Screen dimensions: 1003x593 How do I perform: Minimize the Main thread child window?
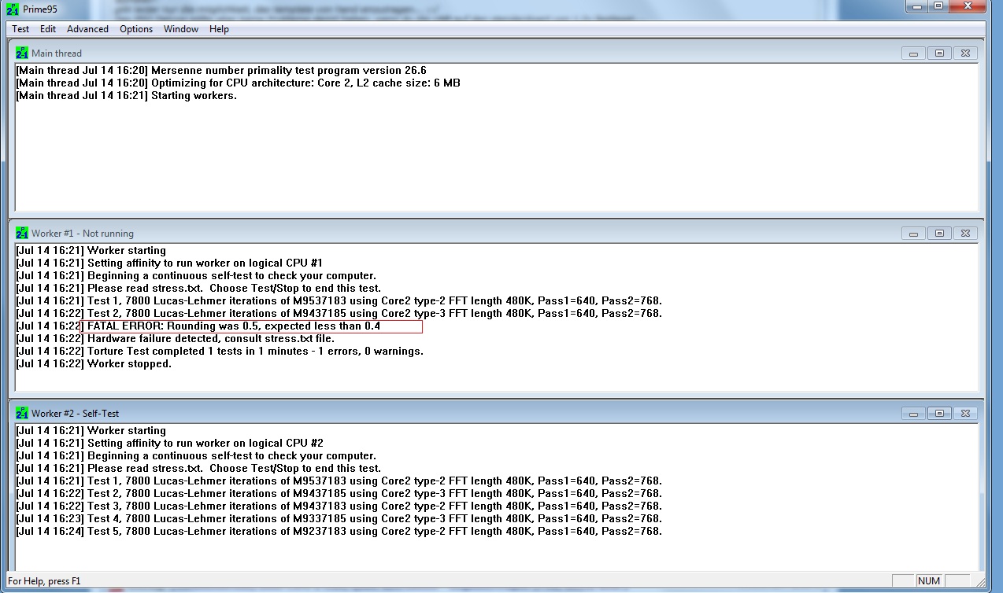[x=913, y=53]
